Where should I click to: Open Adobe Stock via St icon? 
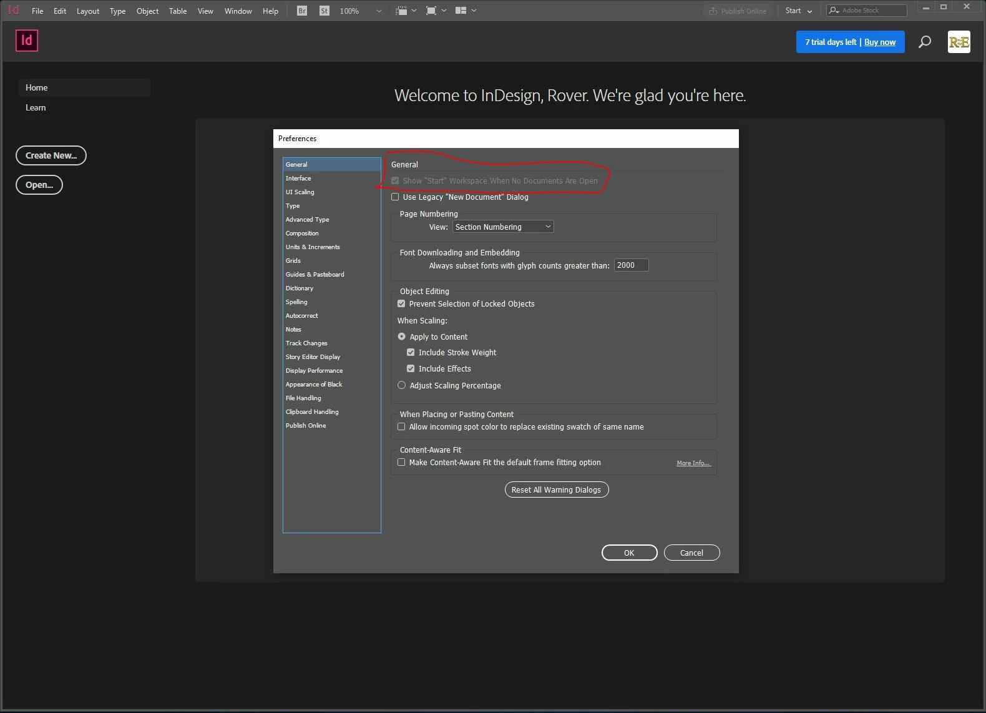324,11
